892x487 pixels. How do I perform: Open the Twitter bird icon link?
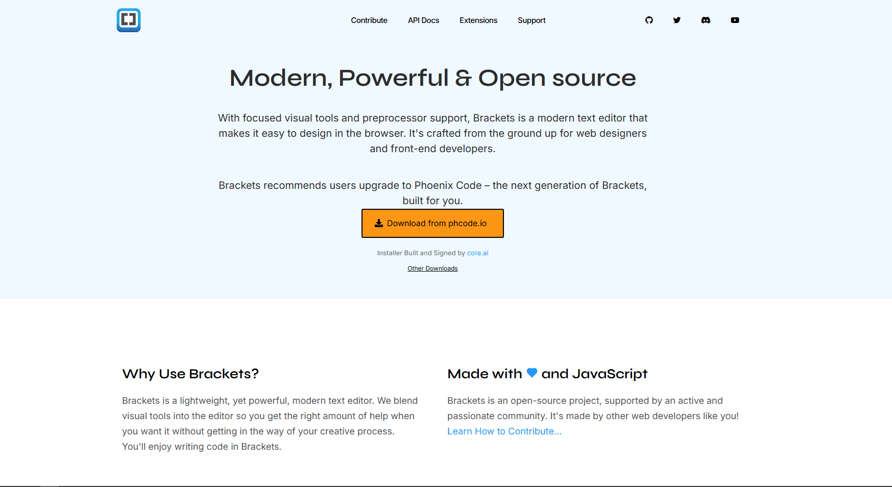[677, 20]
